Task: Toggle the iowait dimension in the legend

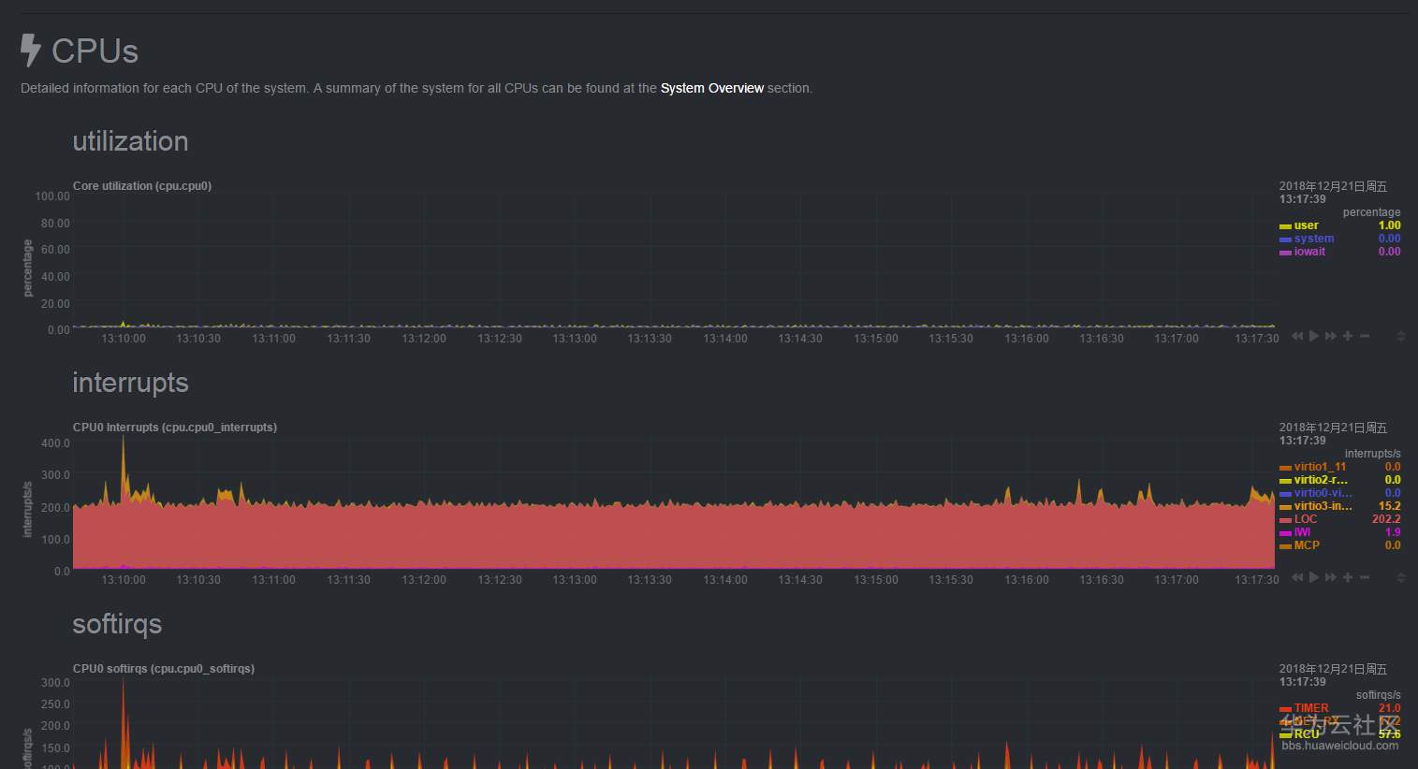Action: point(1309,252)
